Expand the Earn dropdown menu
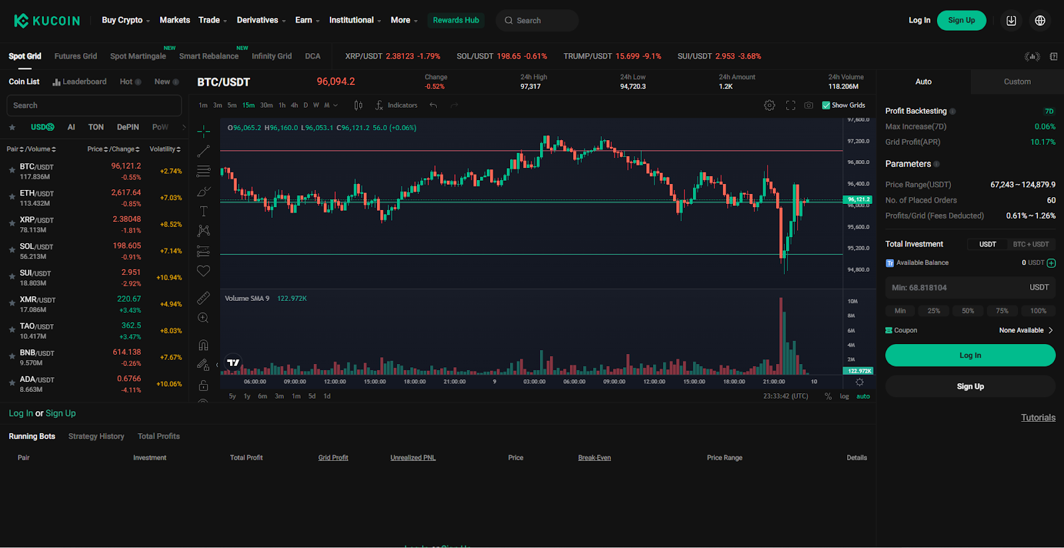 307,21
